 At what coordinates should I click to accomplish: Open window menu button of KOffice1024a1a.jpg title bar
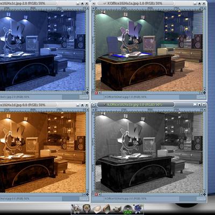[94, 3]
